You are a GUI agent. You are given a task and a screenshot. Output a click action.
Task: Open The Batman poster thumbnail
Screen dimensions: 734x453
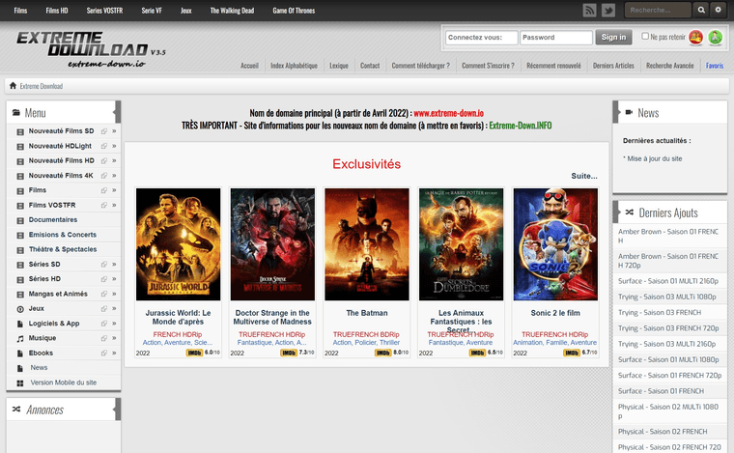(366, 242)
